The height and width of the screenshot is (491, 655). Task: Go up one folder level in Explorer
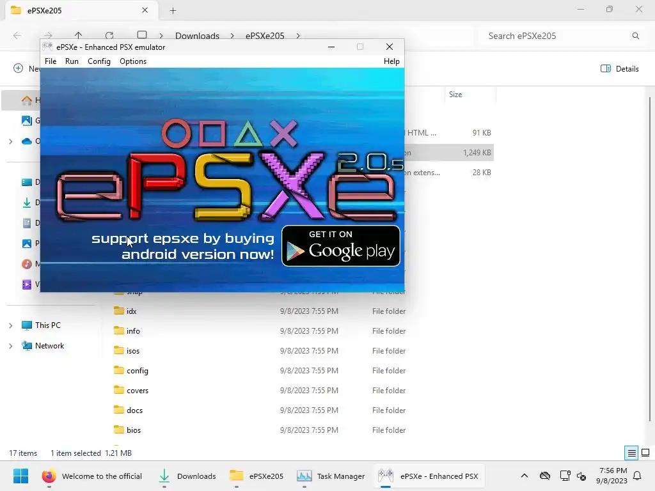(78, 36)
